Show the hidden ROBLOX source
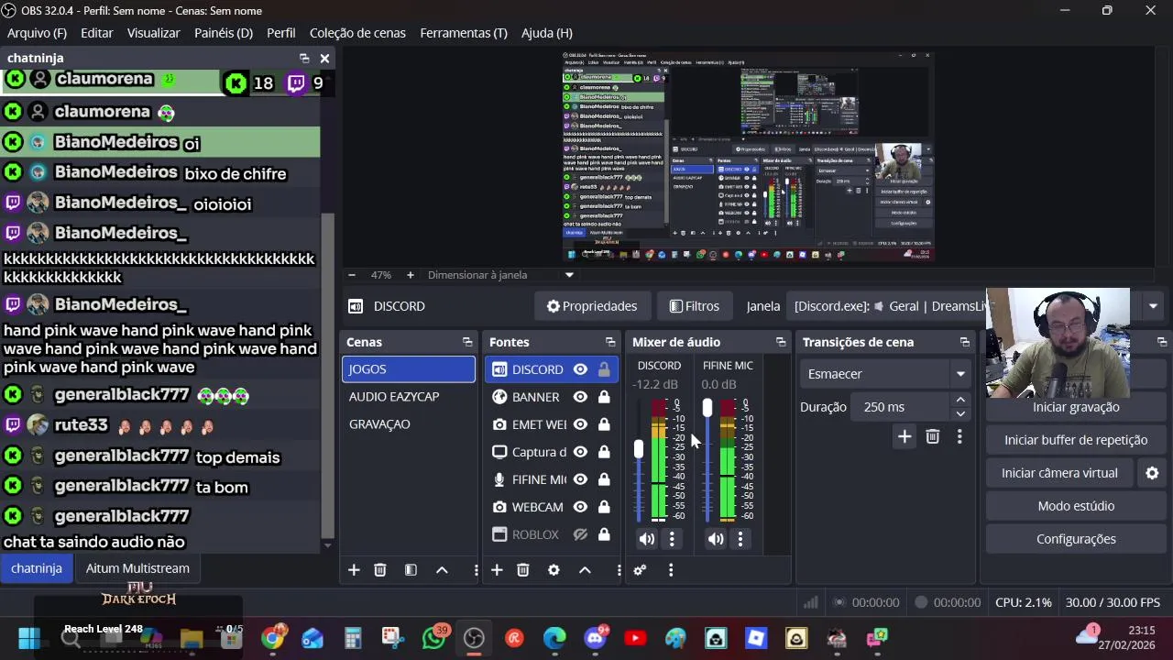The height and width of the screenshot is (660, 1173). (580, 534)
